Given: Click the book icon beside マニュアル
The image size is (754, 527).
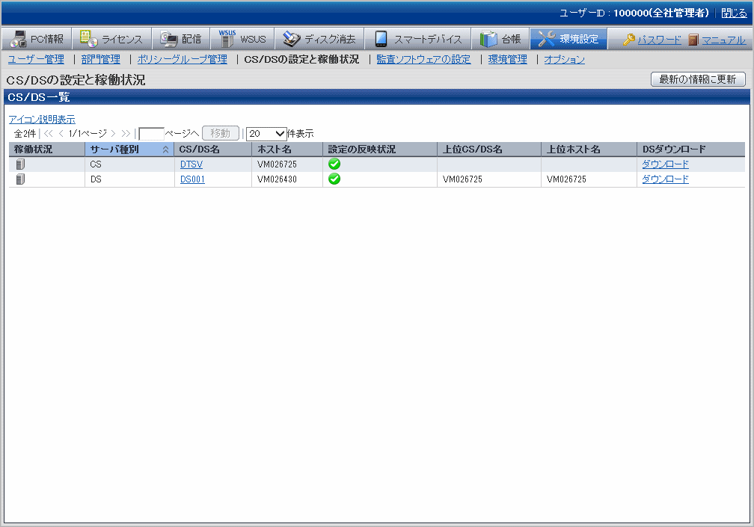Looking at the screenshot, I should click(x=693, y=40).
